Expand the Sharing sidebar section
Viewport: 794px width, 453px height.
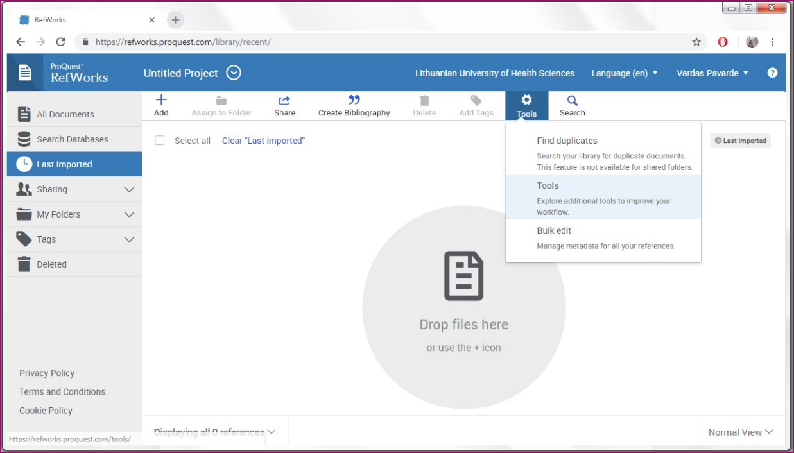point(129,189)
